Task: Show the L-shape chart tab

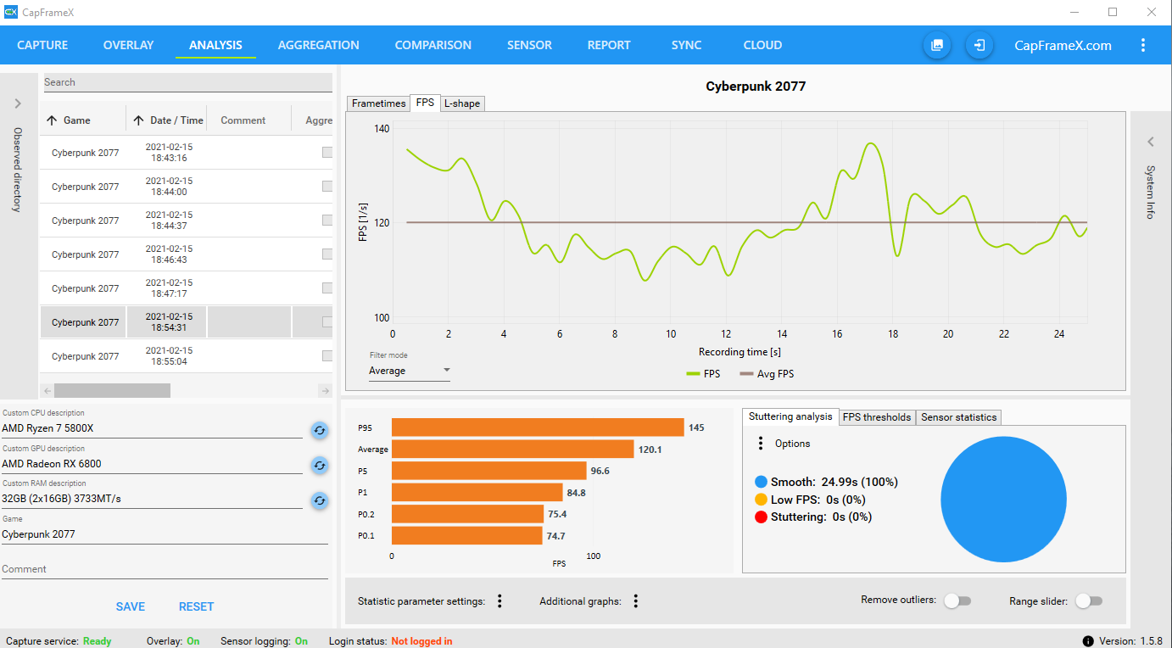Action: pyautogui.click(x=461, y=103)
